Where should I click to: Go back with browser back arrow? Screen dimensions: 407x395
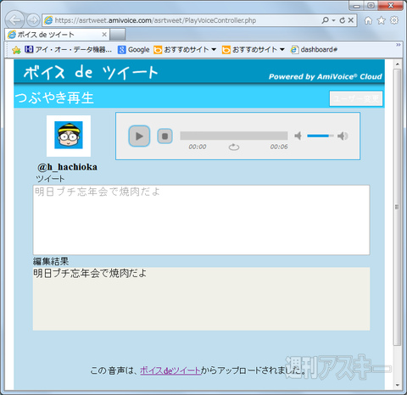(14, 20)
